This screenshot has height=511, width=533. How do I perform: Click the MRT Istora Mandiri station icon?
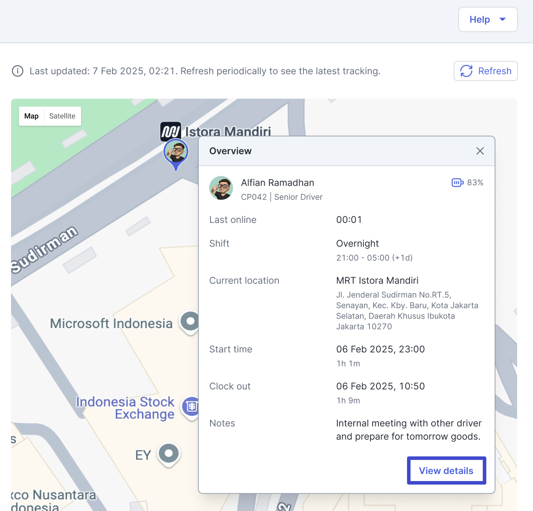(x=170, y=131)
